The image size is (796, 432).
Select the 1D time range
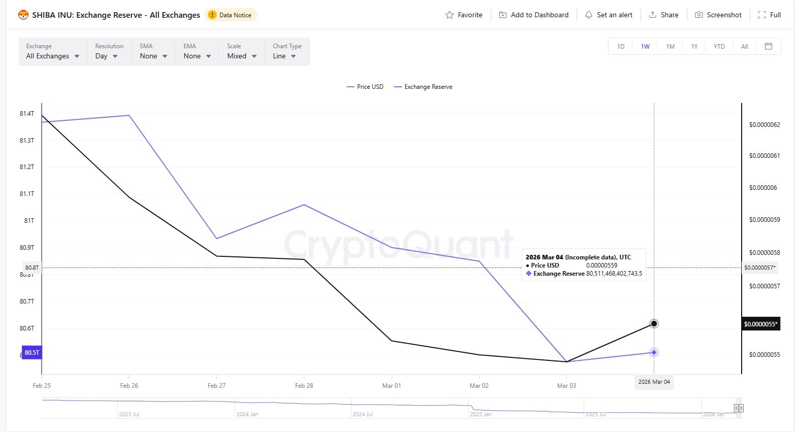(x=621, y=47)
